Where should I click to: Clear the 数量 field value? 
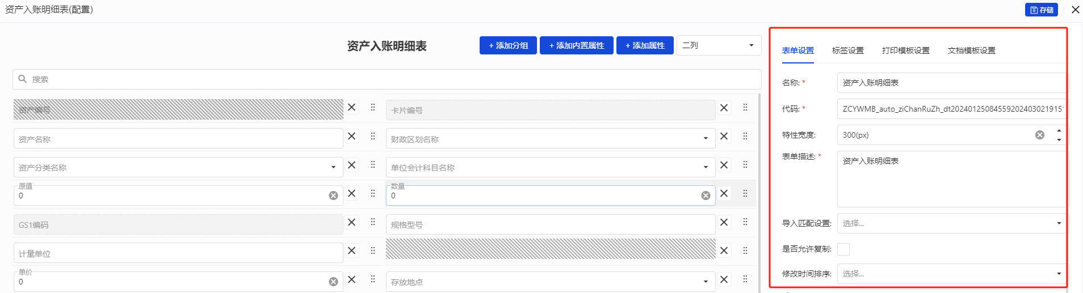click(x=706, y=196)
